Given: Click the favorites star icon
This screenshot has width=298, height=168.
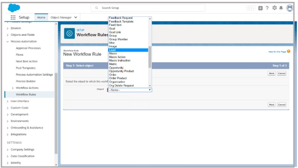Looking at the screenshot, I should [x=249, y=8].
